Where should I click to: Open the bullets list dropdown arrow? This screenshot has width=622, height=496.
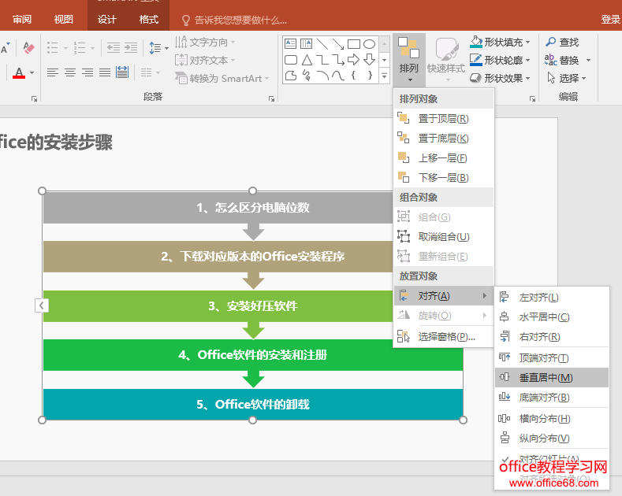(x=65, y=48)
